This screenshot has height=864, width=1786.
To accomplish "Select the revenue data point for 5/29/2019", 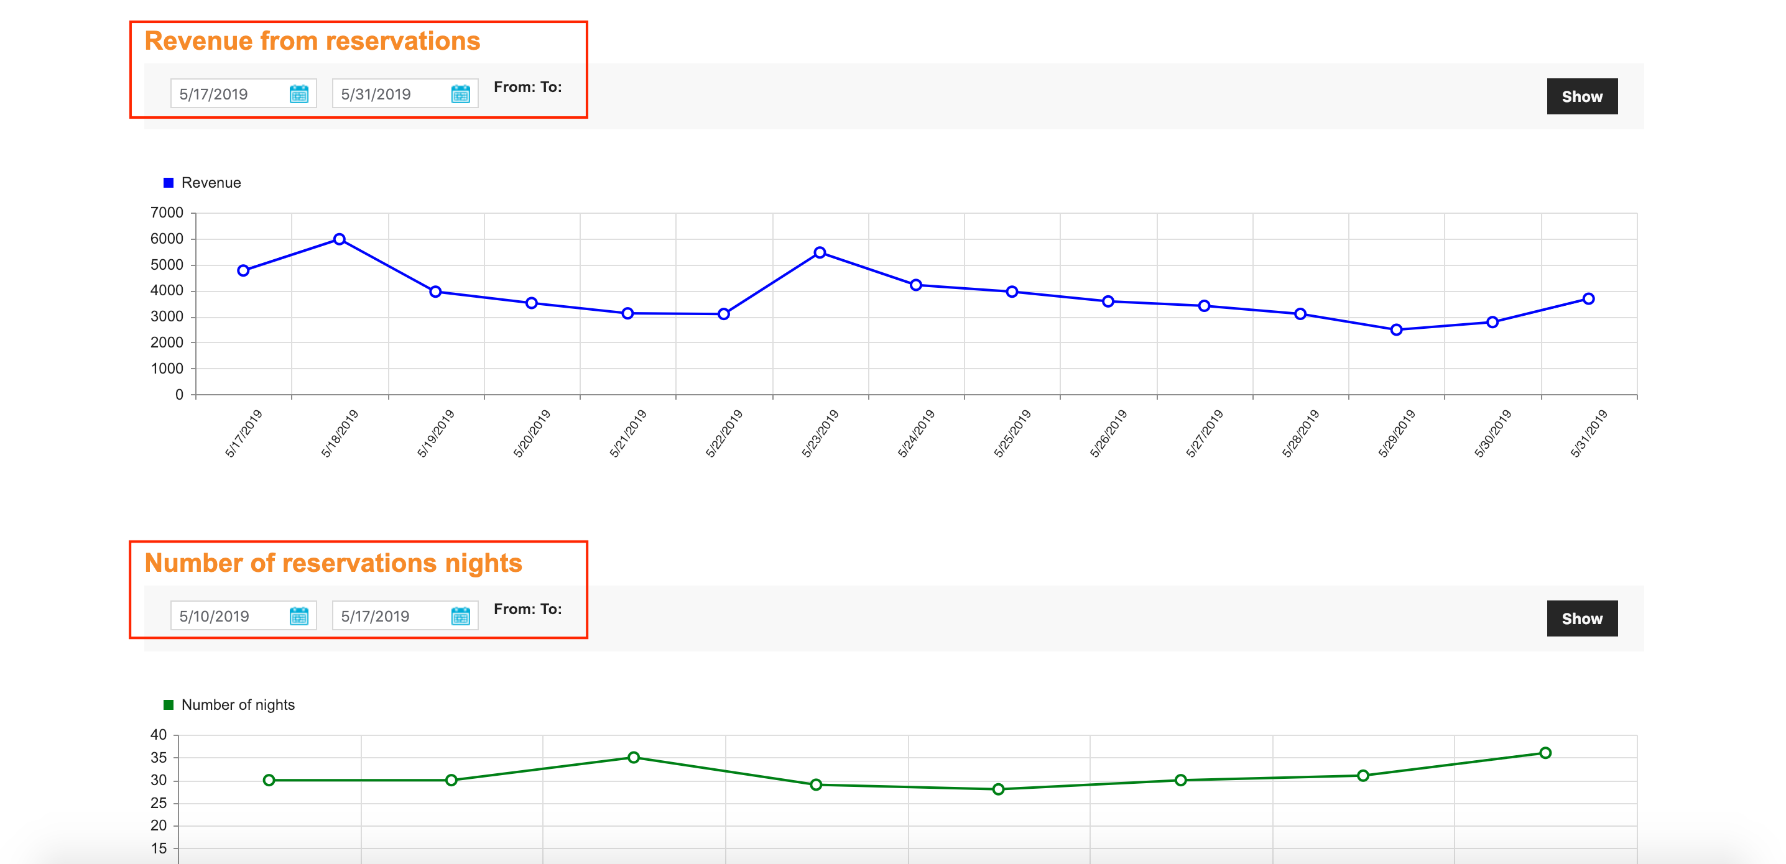I will tap(1396, 330).
